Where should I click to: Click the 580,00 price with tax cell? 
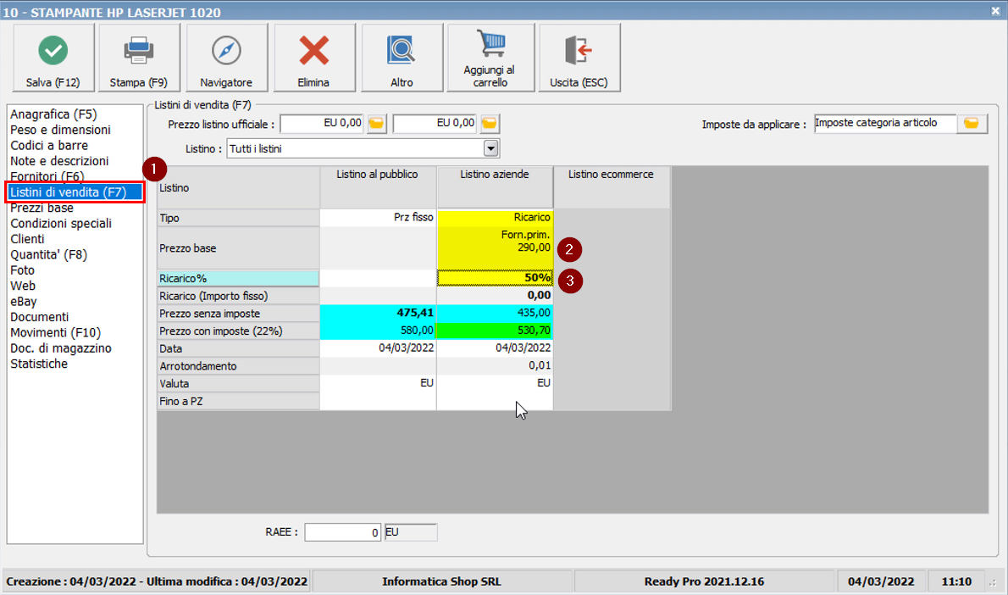tap(378, 331)
